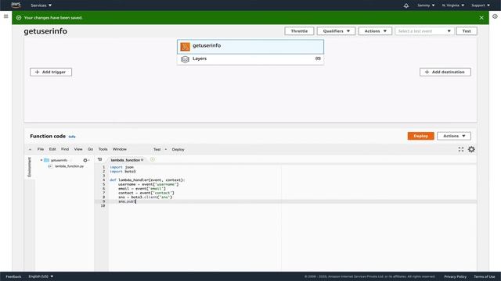This screenshot has width=501, height=281.
Task: Open the View menu in editor
Action: point(78,149)
